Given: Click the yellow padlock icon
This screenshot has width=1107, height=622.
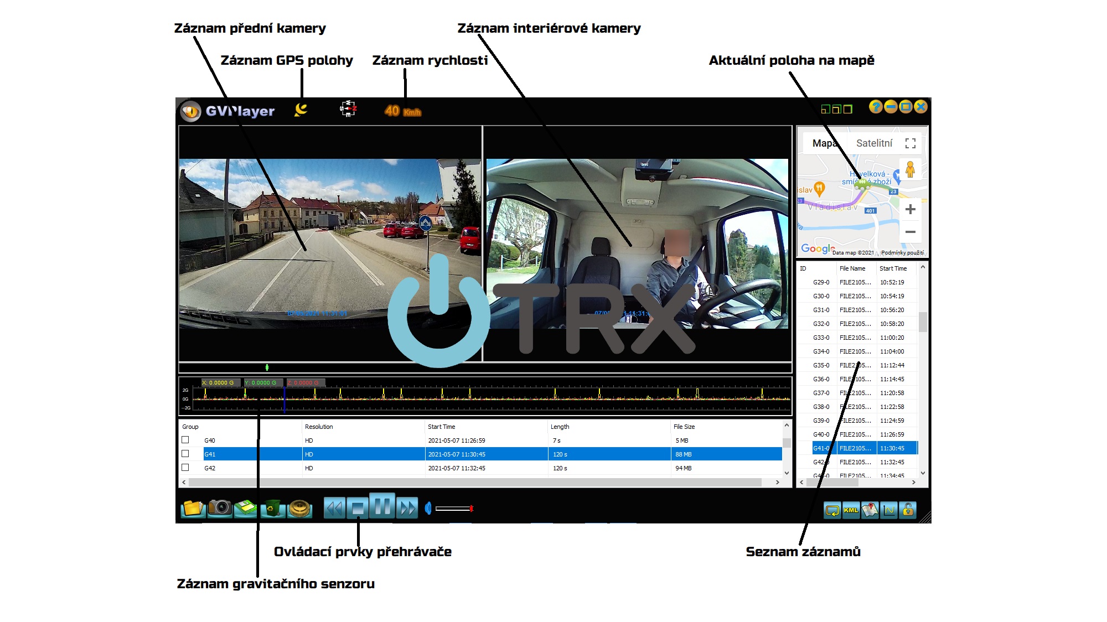Looking at the screenshot, I should coord(908,510).
